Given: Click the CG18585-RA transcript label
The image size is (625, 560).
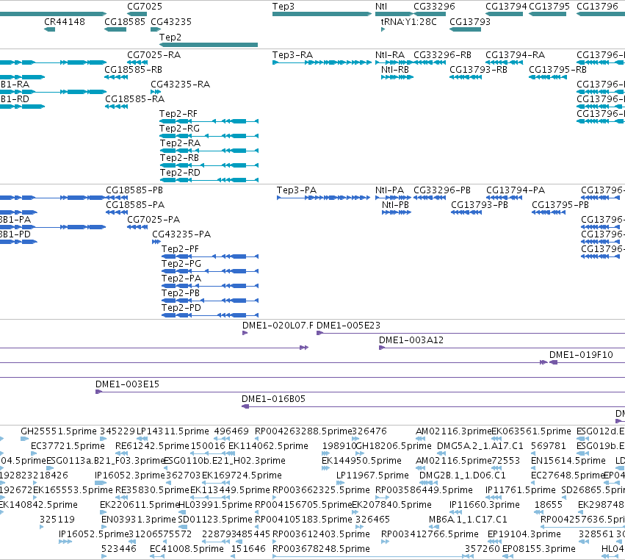Looking at the screenshot, I should (x=134, y=98).
